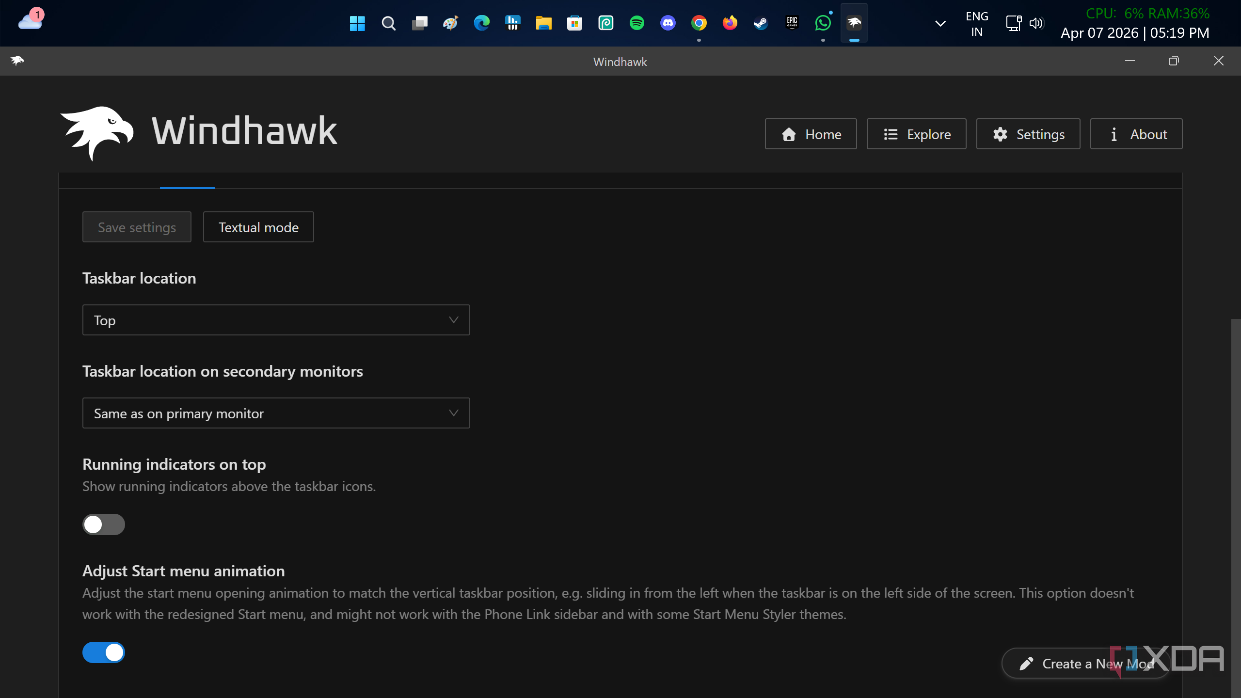
Task: Show hidden system tray icons chevron
Action: coord(940,23)
